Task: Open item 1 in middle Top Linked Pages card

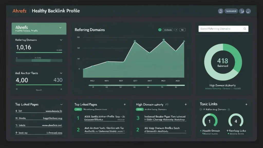Action: pos(101,118)
